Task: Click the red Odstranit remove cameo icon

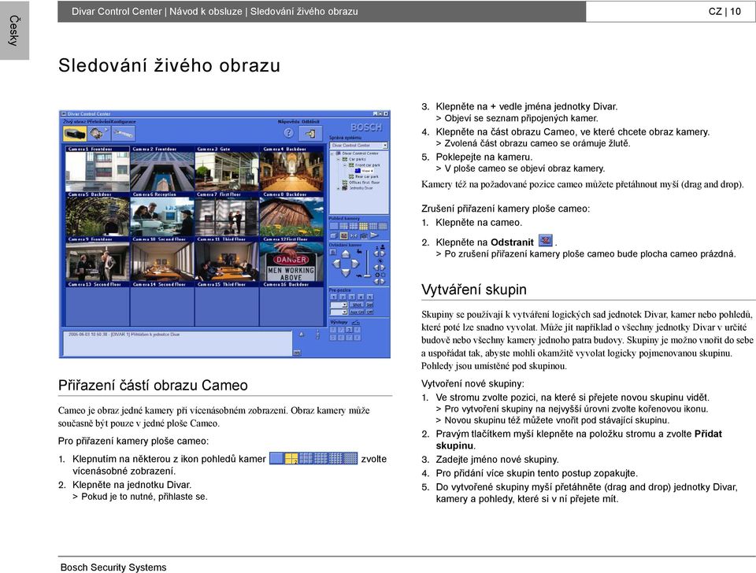Action: [x=344, y=235]
